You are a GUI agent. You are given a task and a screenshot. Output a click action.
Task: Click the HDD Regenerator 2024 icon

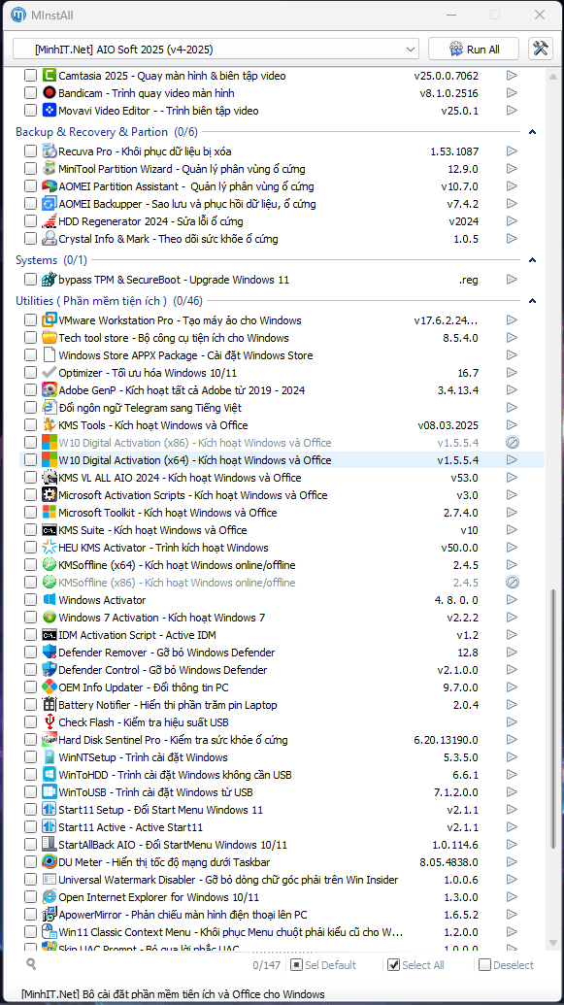point(50,221)
